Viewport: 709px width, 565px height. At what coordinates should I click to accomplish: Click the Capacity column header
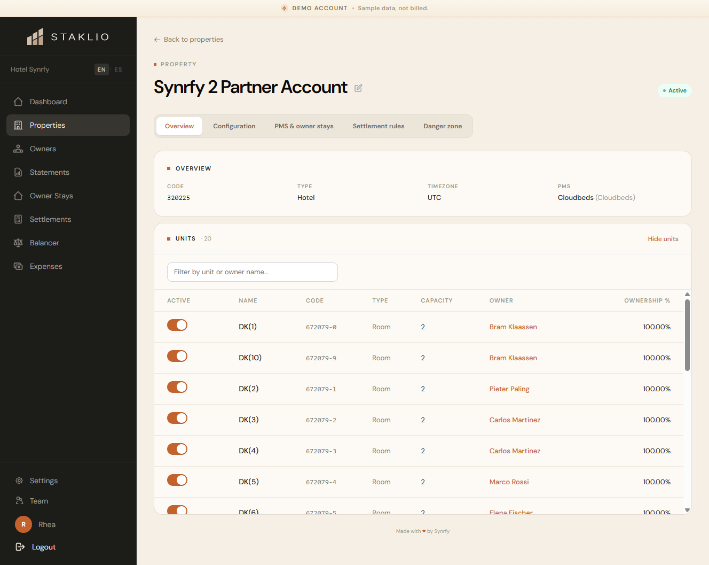point(437,300)
